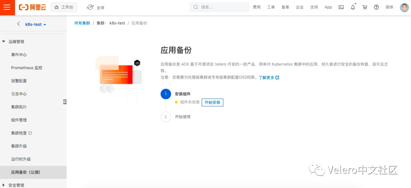Click the external link icon beside 集群检查
This screenshot has height=188, width=411.
pos(30,133)
